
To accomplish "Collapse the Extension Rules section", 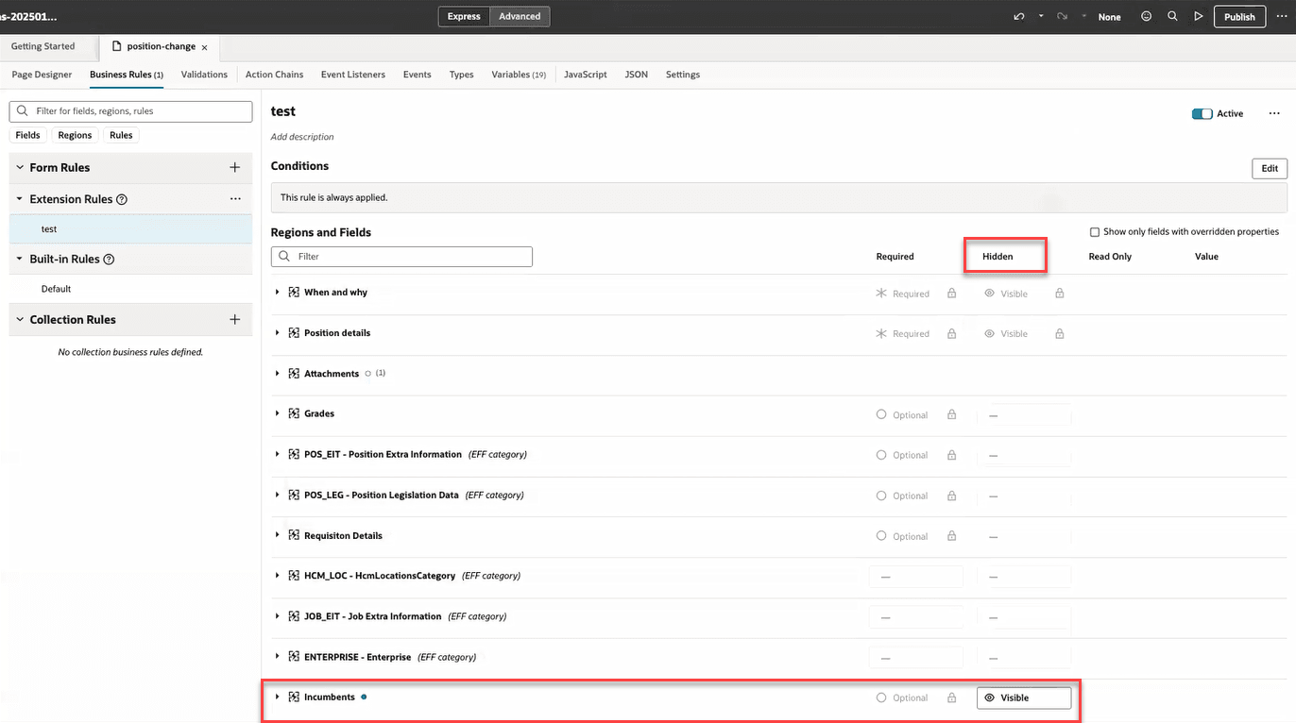I will coord(20,199).
